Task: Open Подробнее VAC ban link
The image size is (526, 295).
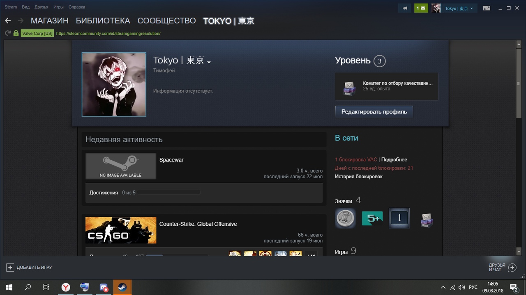Action: (x=394, y=159)
